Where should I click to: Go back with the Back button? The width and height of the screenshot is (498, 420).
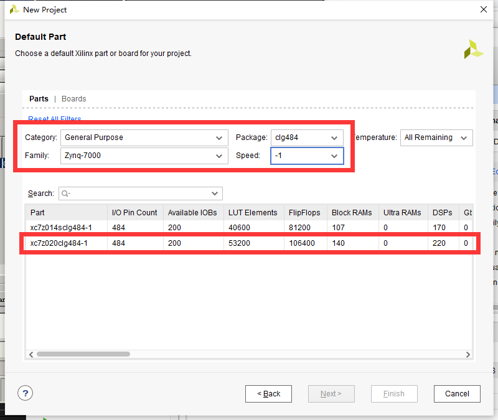point(268,394)
